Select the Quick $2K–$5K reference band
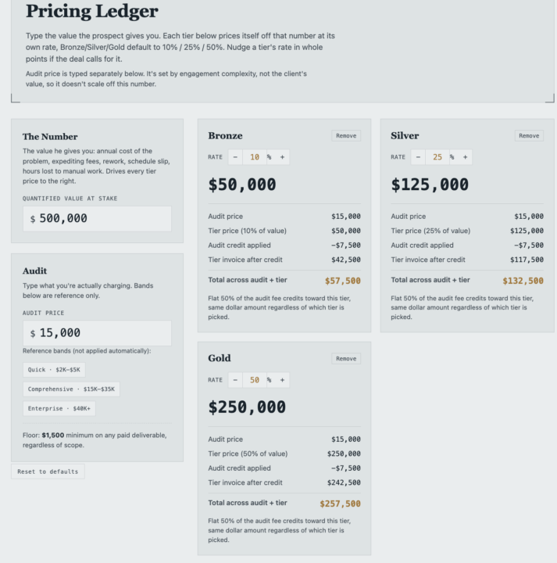The width and height of the screenshot is (557, 563). [54, 370]
